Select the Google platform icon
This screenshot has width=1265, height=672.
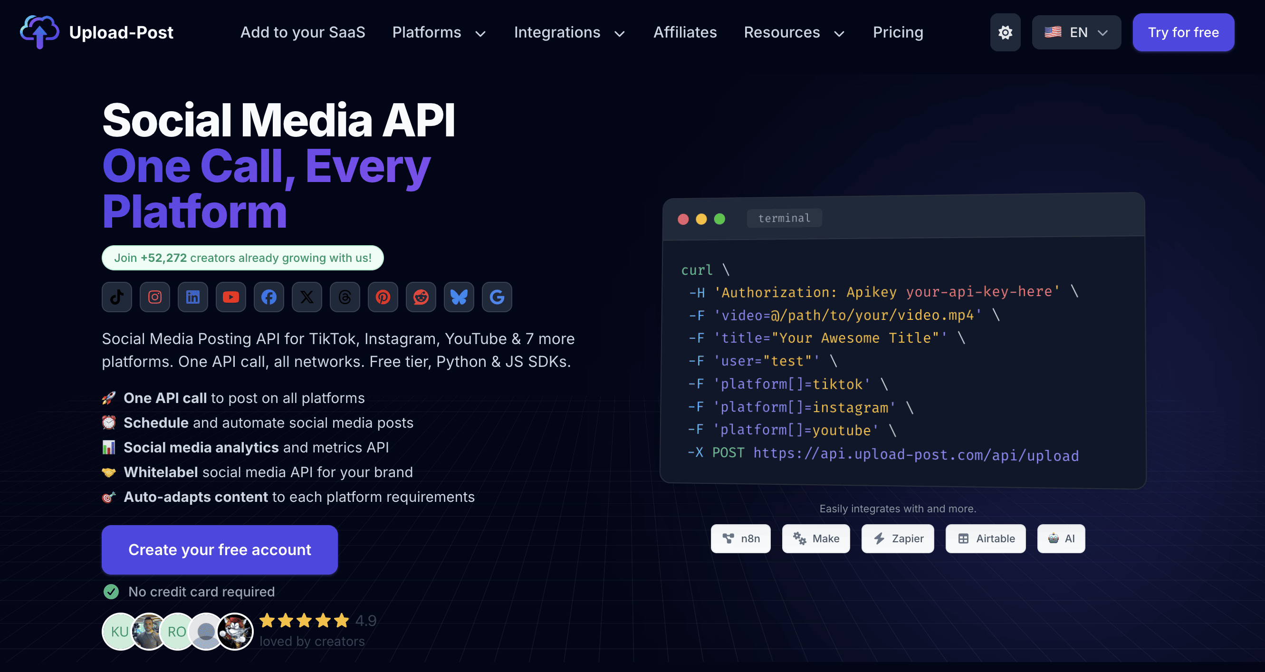(497, 297)
